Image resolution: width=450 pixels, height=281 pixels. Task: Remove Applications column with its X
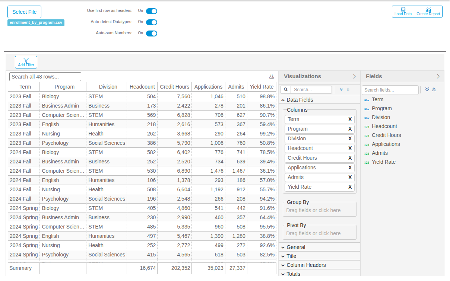350,168
